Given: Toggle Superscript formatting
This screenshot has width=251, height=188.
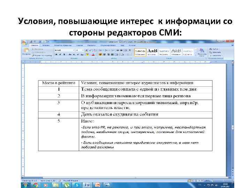Looking at the screenshot, I should [x=78, y=55].
